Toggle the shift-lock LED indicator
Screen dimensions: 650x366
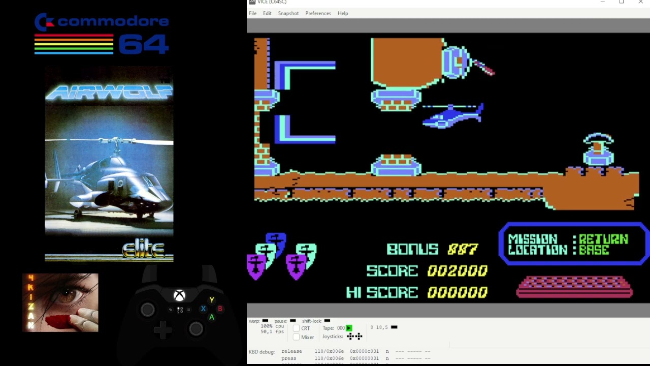[x=327, y=321]
